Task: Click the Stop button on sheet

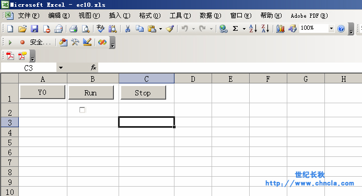Action: click(143, 93)
